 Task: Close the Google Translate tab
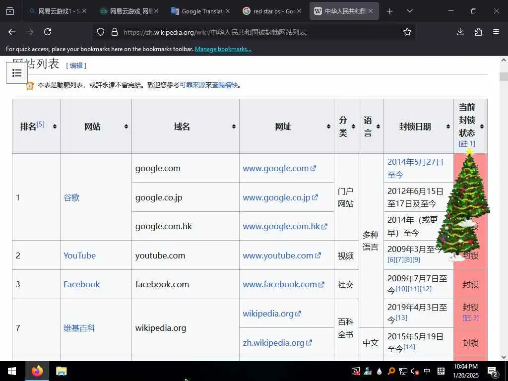[228, 11]
